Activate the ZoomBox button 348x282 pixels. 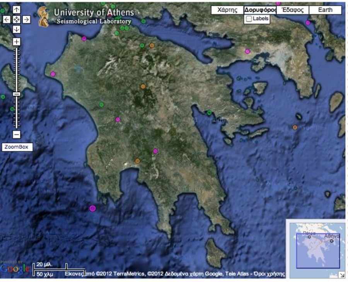click(17, 147)
